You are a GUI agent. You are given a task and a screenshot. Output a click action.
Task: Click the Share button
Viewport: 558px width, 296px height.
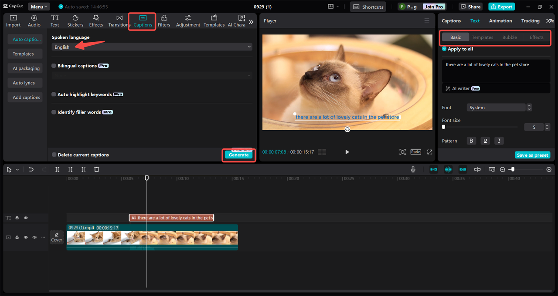click(470, 7)
